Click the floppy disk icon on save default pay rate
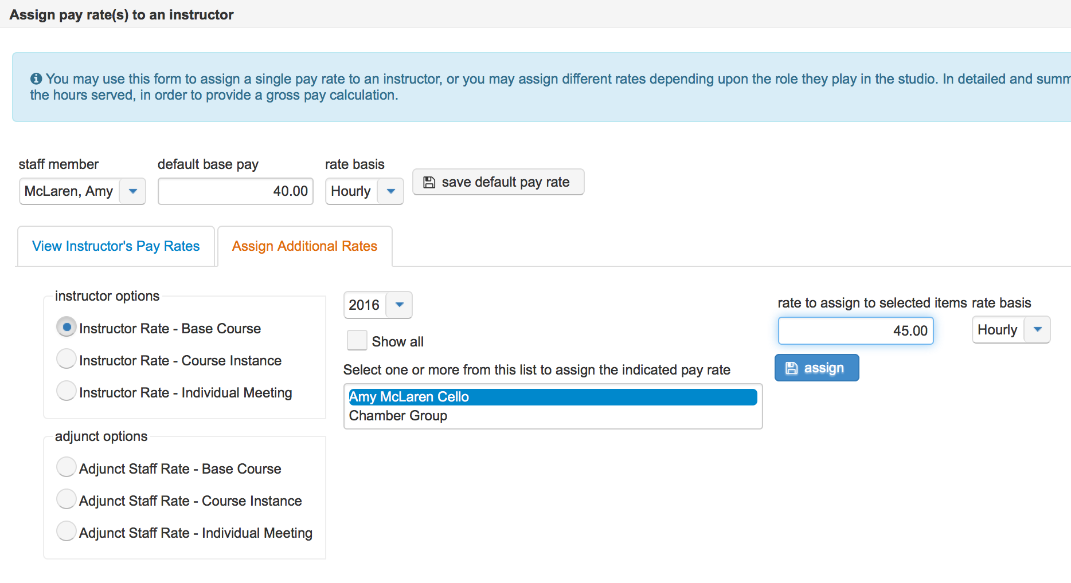 [429, 182]
